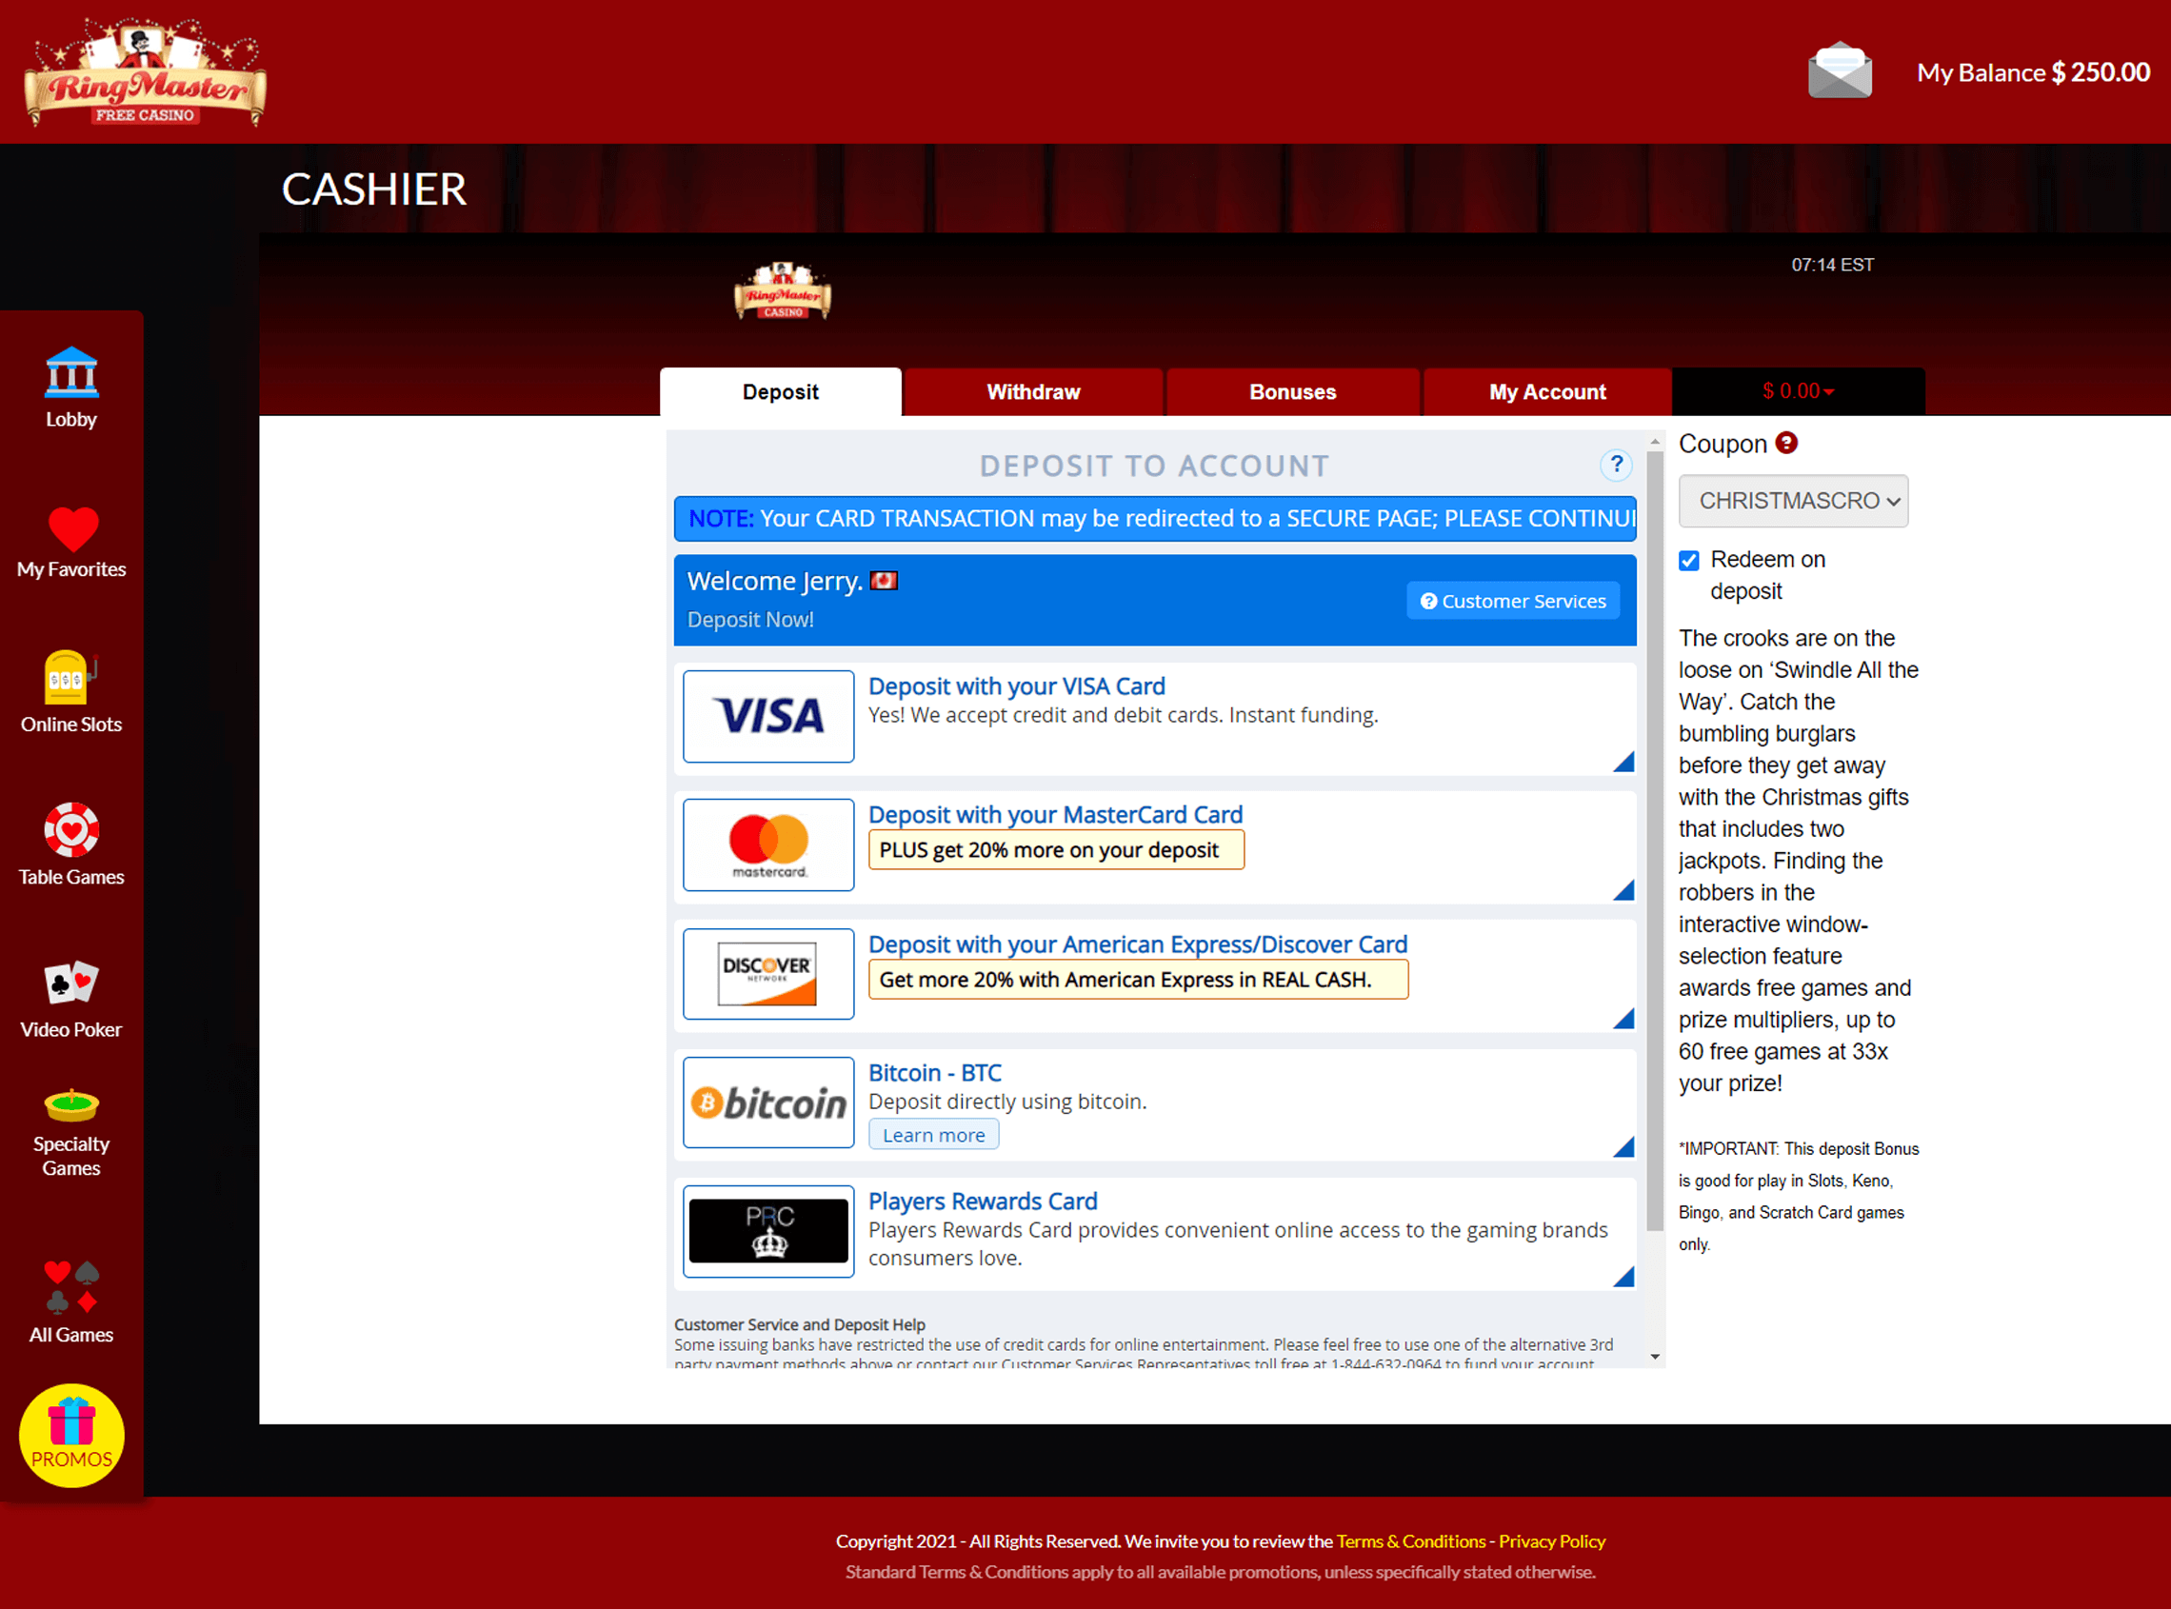Select the MasterCard logo

click(x=767, y=844)
